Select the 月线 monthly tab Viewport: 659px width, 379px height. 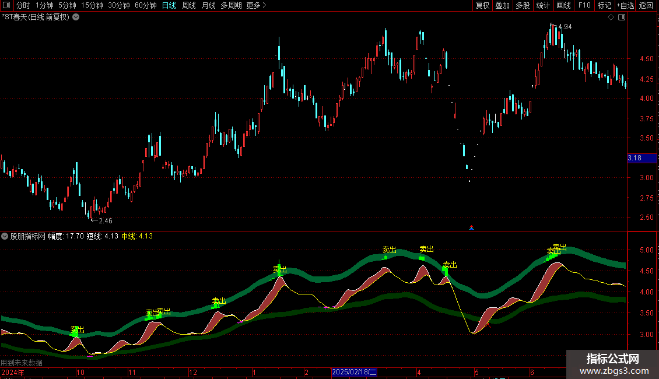208,5
